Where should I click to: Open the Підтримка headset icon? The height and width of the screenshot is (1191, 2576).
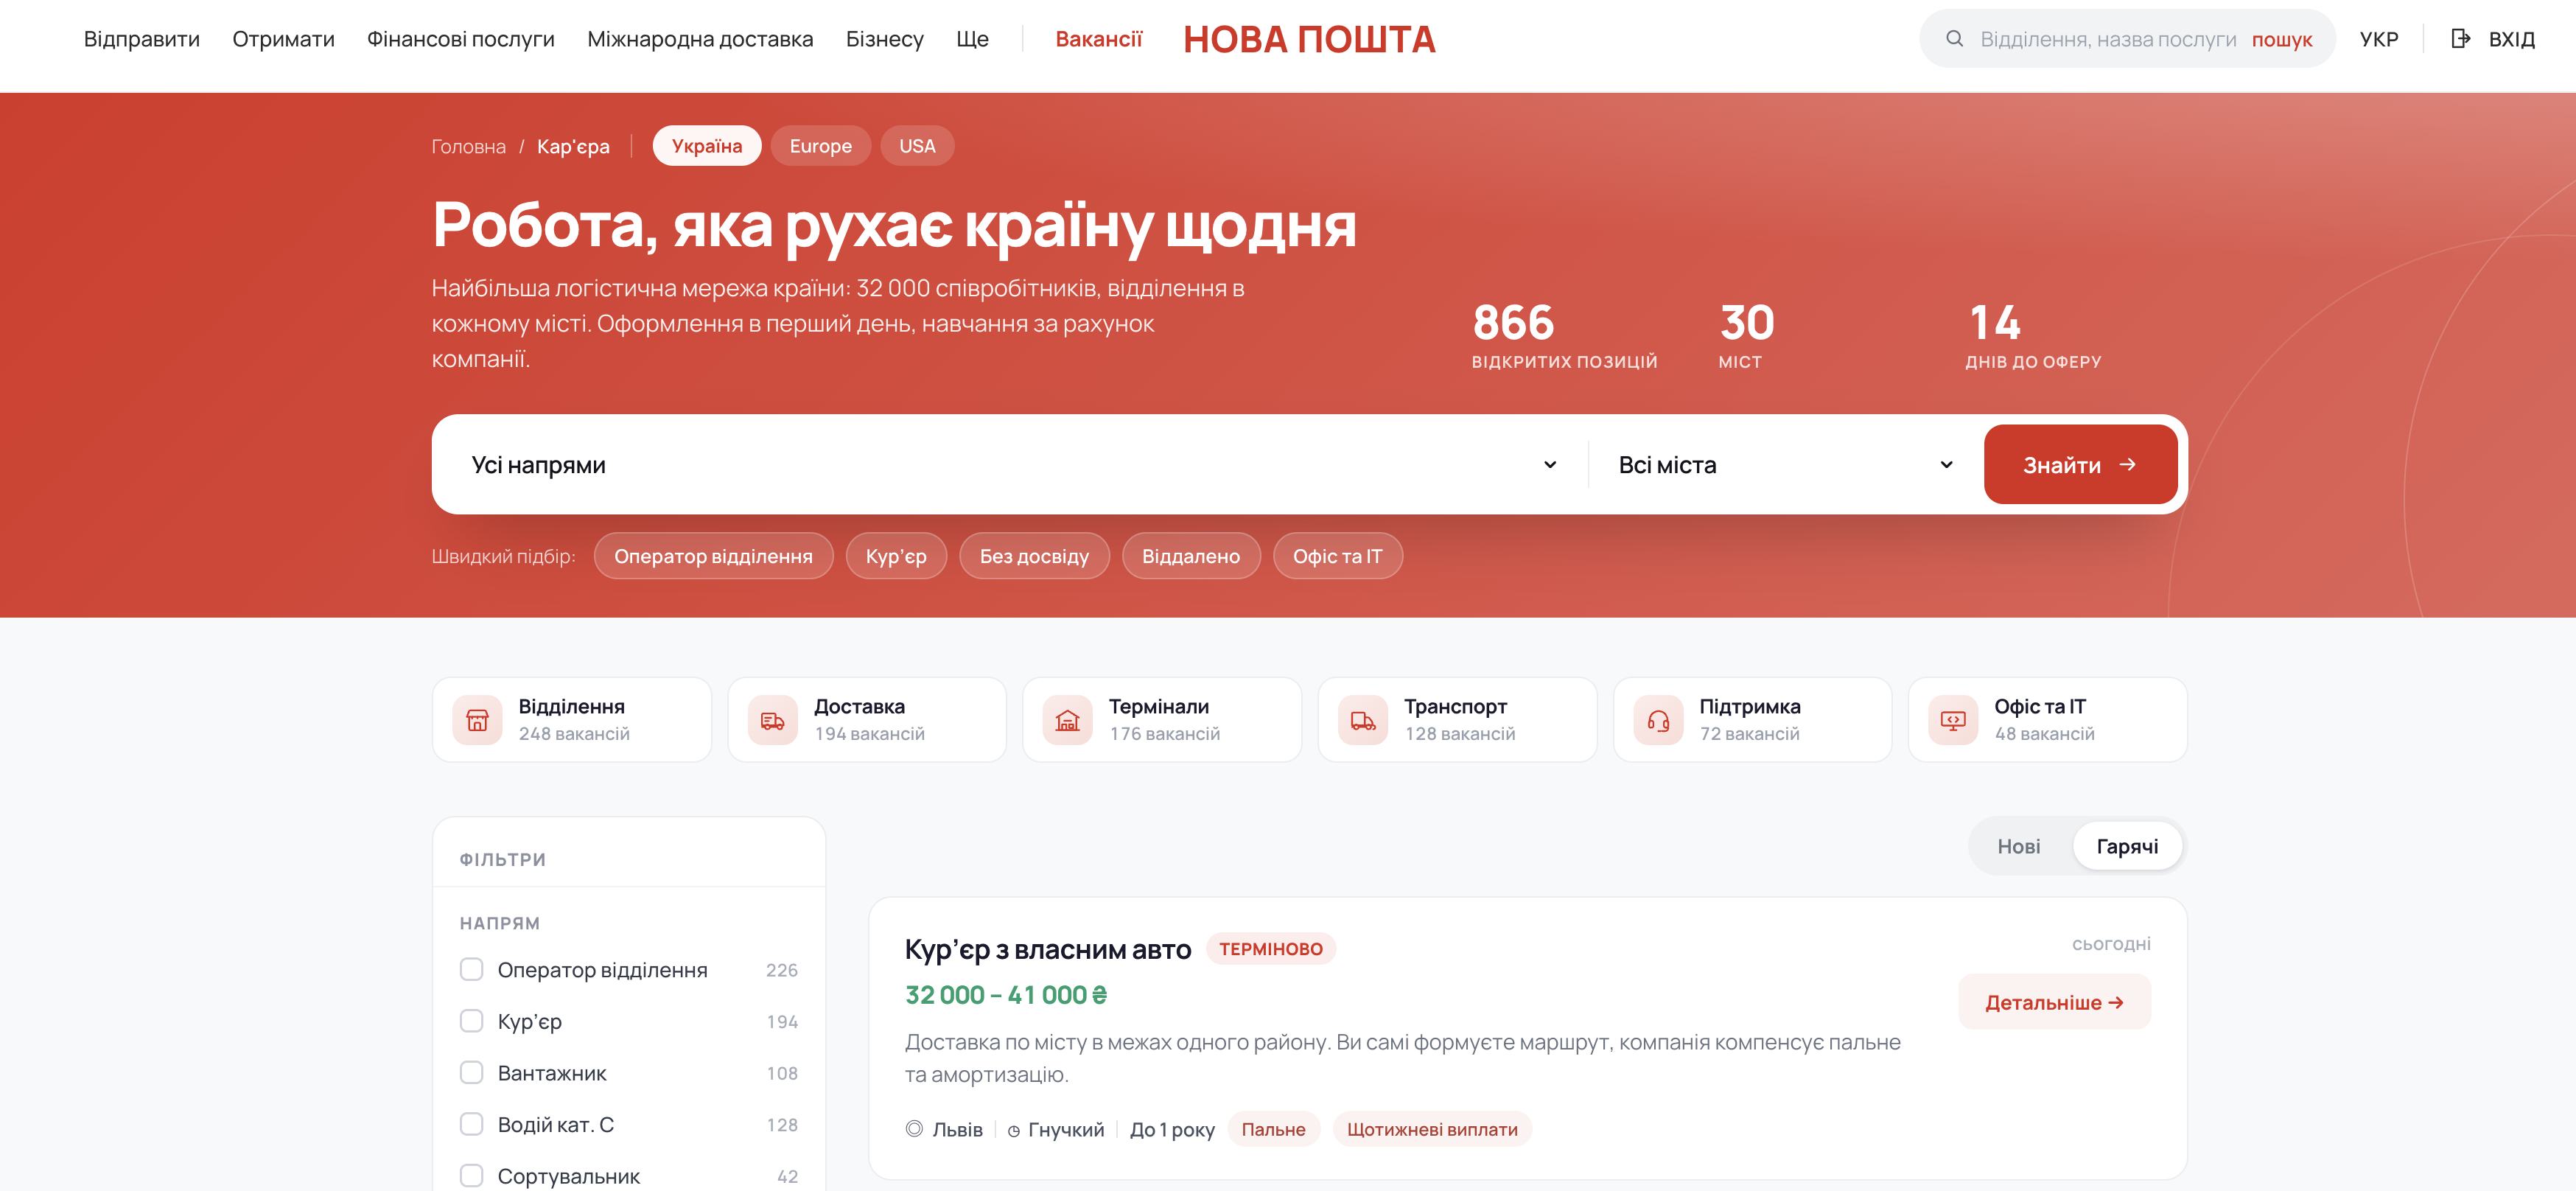pyautogui.click(x=1658, y=720)
